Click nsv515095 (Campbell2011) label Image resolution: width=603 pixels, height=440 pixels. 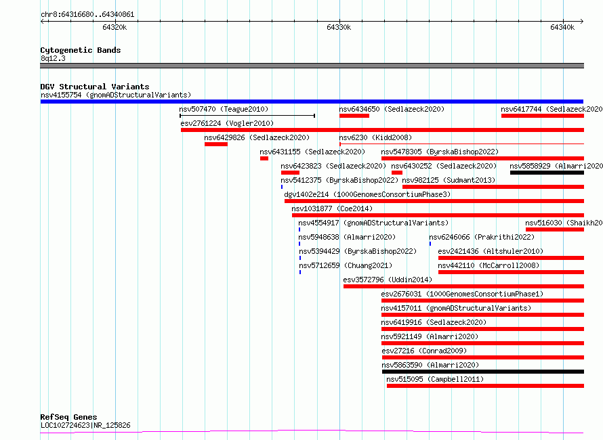click(435, 379)
